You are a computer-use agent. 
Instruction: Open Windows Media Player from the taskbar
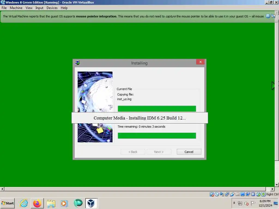click(64, 203)
